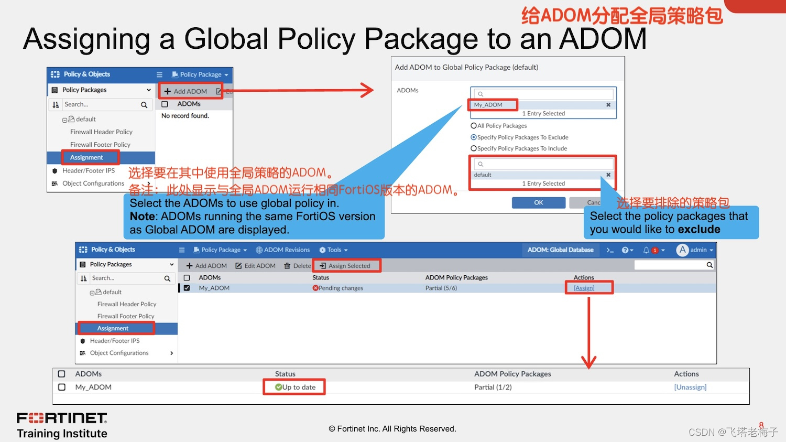The width and height of the screenshot is (786, 442).
Task: Expand the Policy Packages selector in upper-left sidebar
Action: click(149, 90)
